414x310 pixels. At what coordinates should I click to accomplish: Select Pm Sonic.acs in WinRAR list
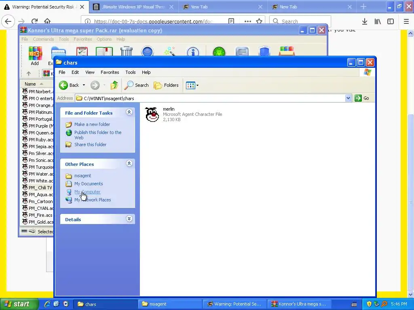pyautogui.click(x=38, y=160)
